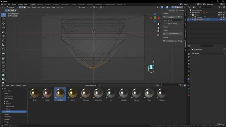This screenshot has height=127, width=226.
Task: Choose the Inset Faces tool
Action: tap(3, 58)
